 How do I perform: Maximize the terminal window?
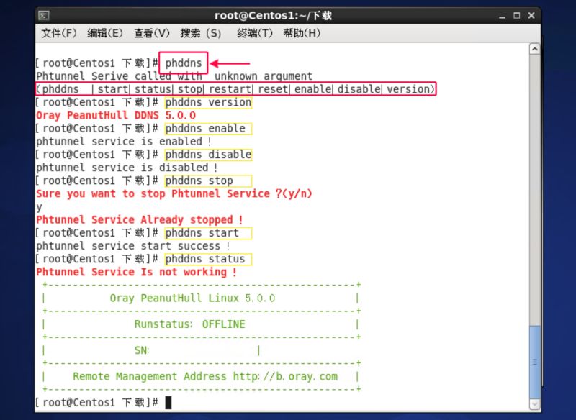point(516,15)
